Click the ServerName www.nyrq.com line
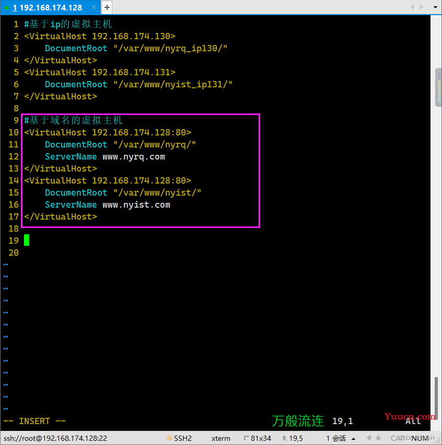 [105, 157]
